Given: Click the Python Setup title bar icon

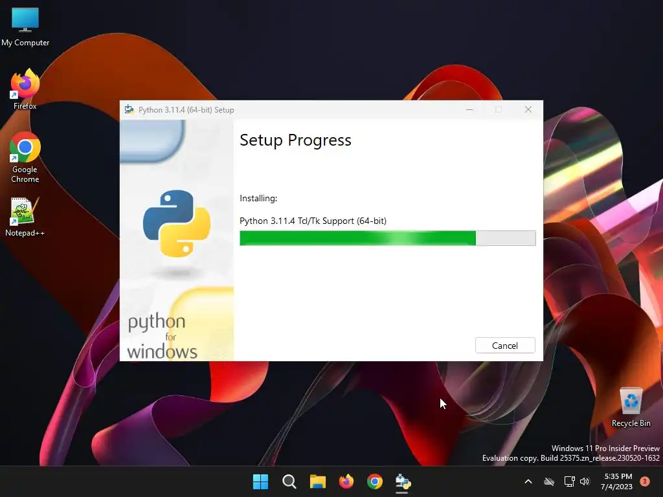Looking at the screenshot, I should 129,109.
